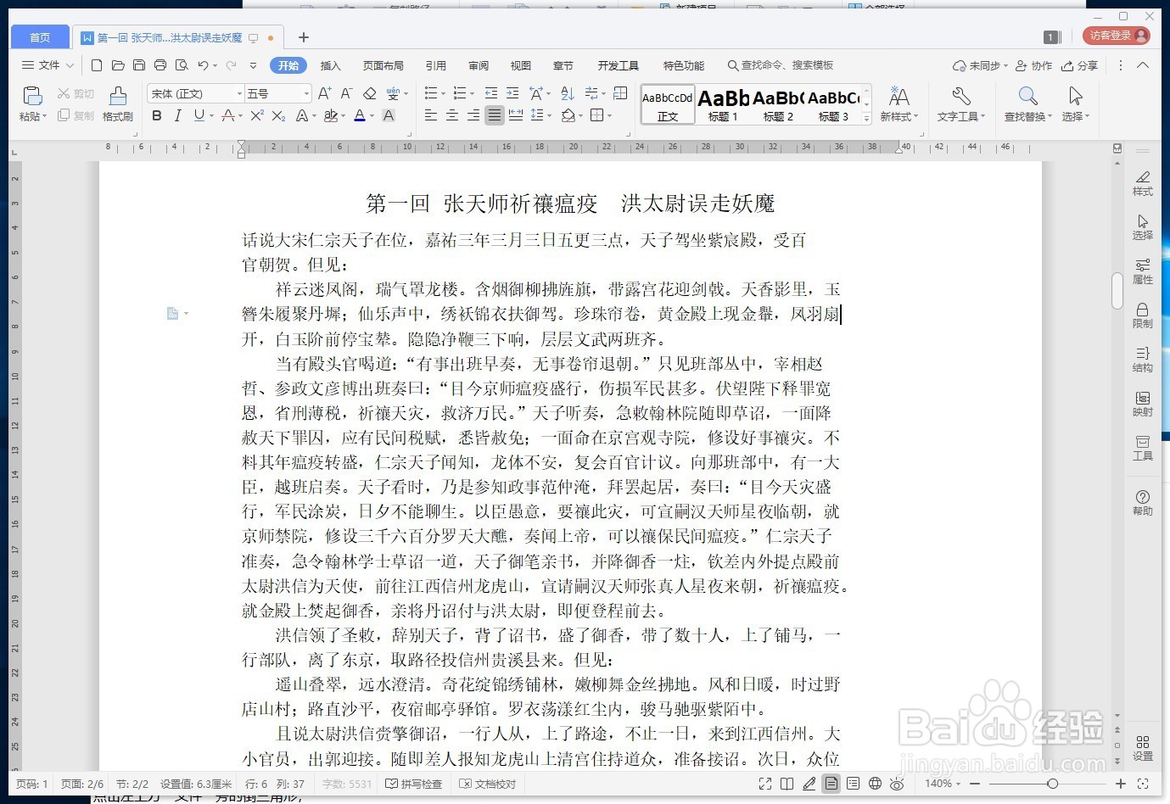This screenshot has width=1170, height=804.
Task: Click the 访客登录 account button
Action: click(x=1116, y=36)
